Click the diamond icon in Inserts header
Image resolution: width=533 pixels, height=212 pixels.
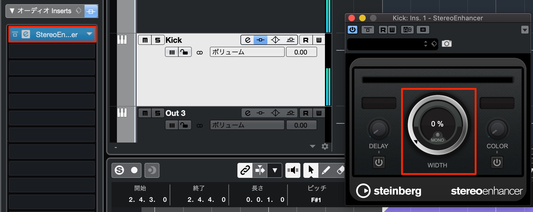click(79, 11)
